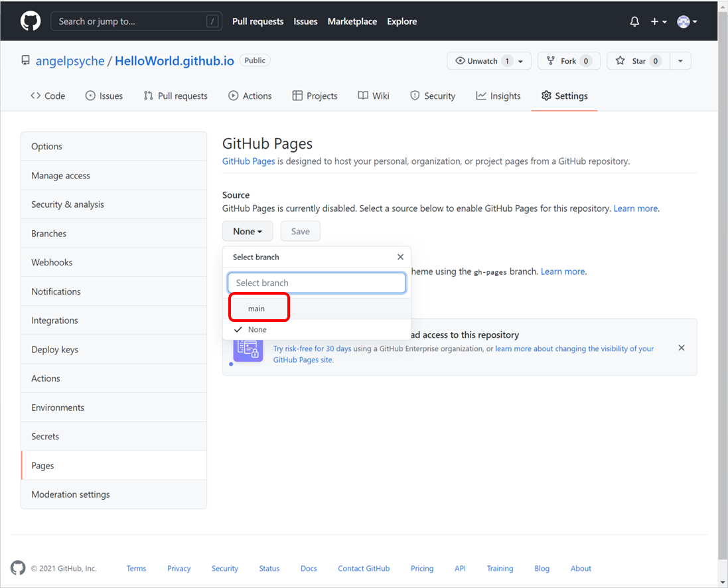Open Notifications in settings sidebar
The height and width of the screenshot is (588, 728).
(113, 292)
